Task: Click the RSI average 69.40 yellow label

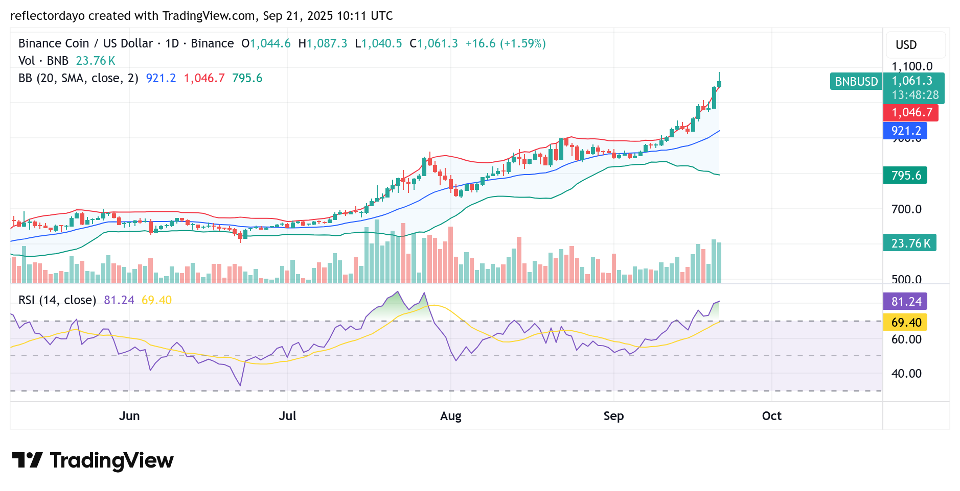Action: [x=905, y=323]
